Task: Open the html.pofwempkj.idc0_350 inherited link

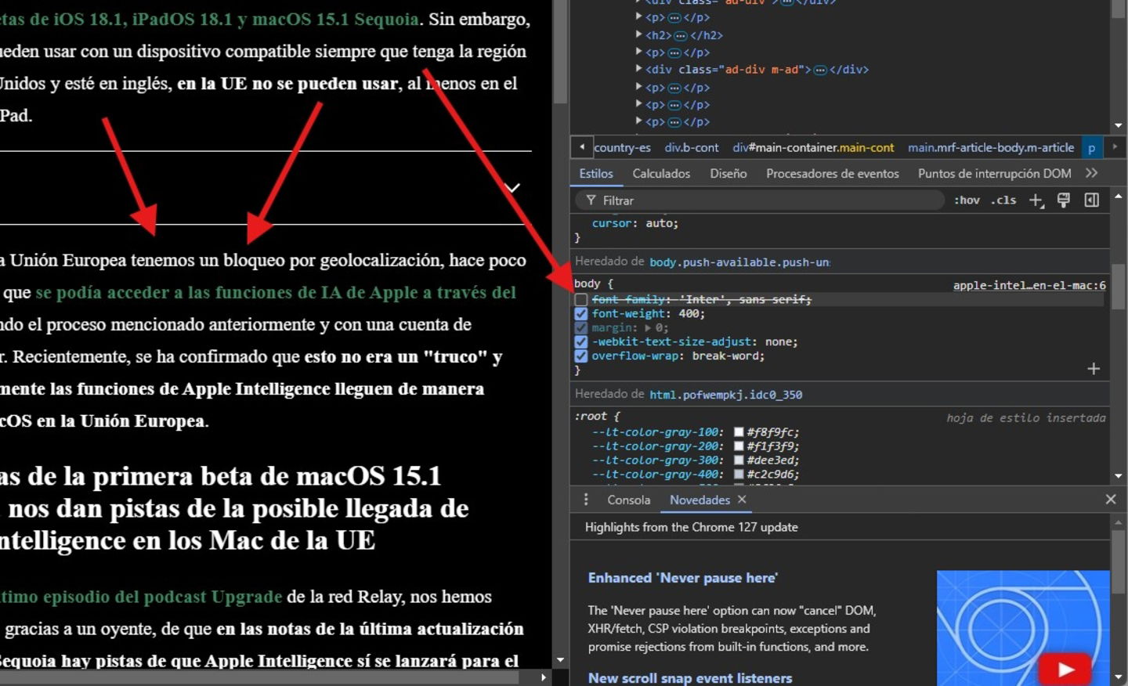Action: tap(725, 395)
